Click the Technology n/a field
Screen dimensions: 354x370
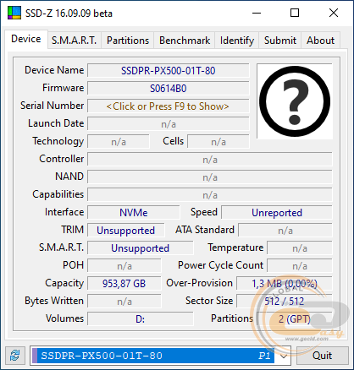[119, 142]
